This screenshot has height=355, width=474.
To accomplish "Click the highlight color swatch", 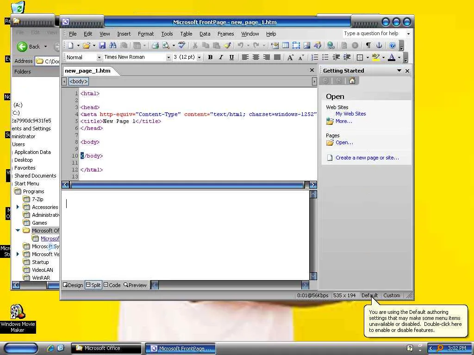I will tap(376, 57).
